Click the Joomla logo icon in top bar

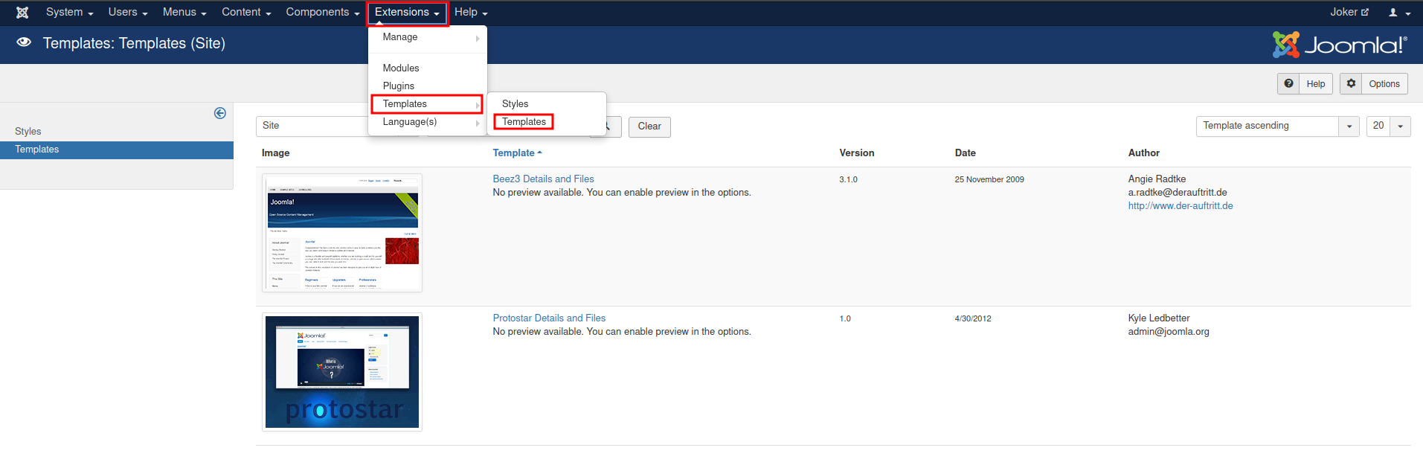22,13
